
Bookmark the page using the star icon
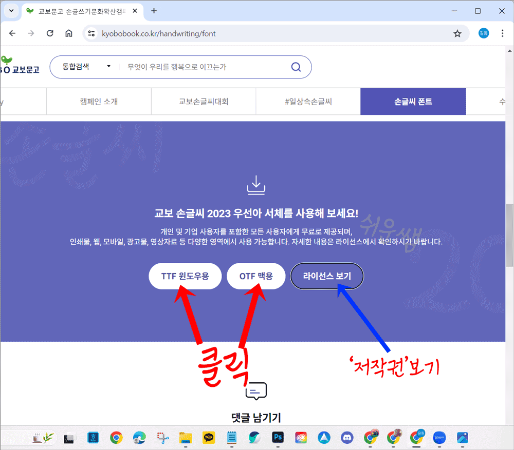[x=457, y=33]
